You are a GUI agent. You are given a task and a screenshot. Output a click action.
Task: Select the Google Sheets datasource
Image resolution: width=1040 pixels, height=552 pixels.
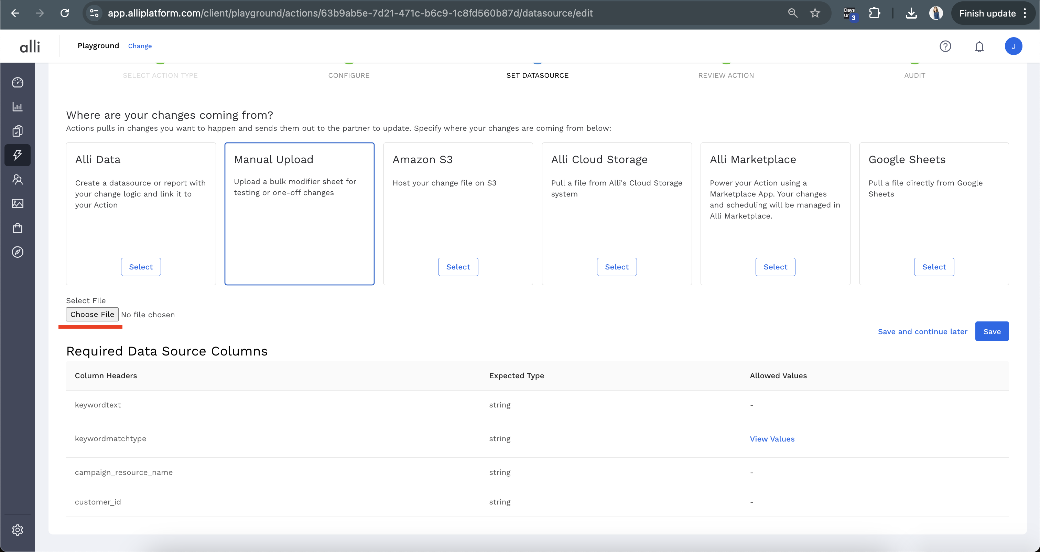coord(933,267)
